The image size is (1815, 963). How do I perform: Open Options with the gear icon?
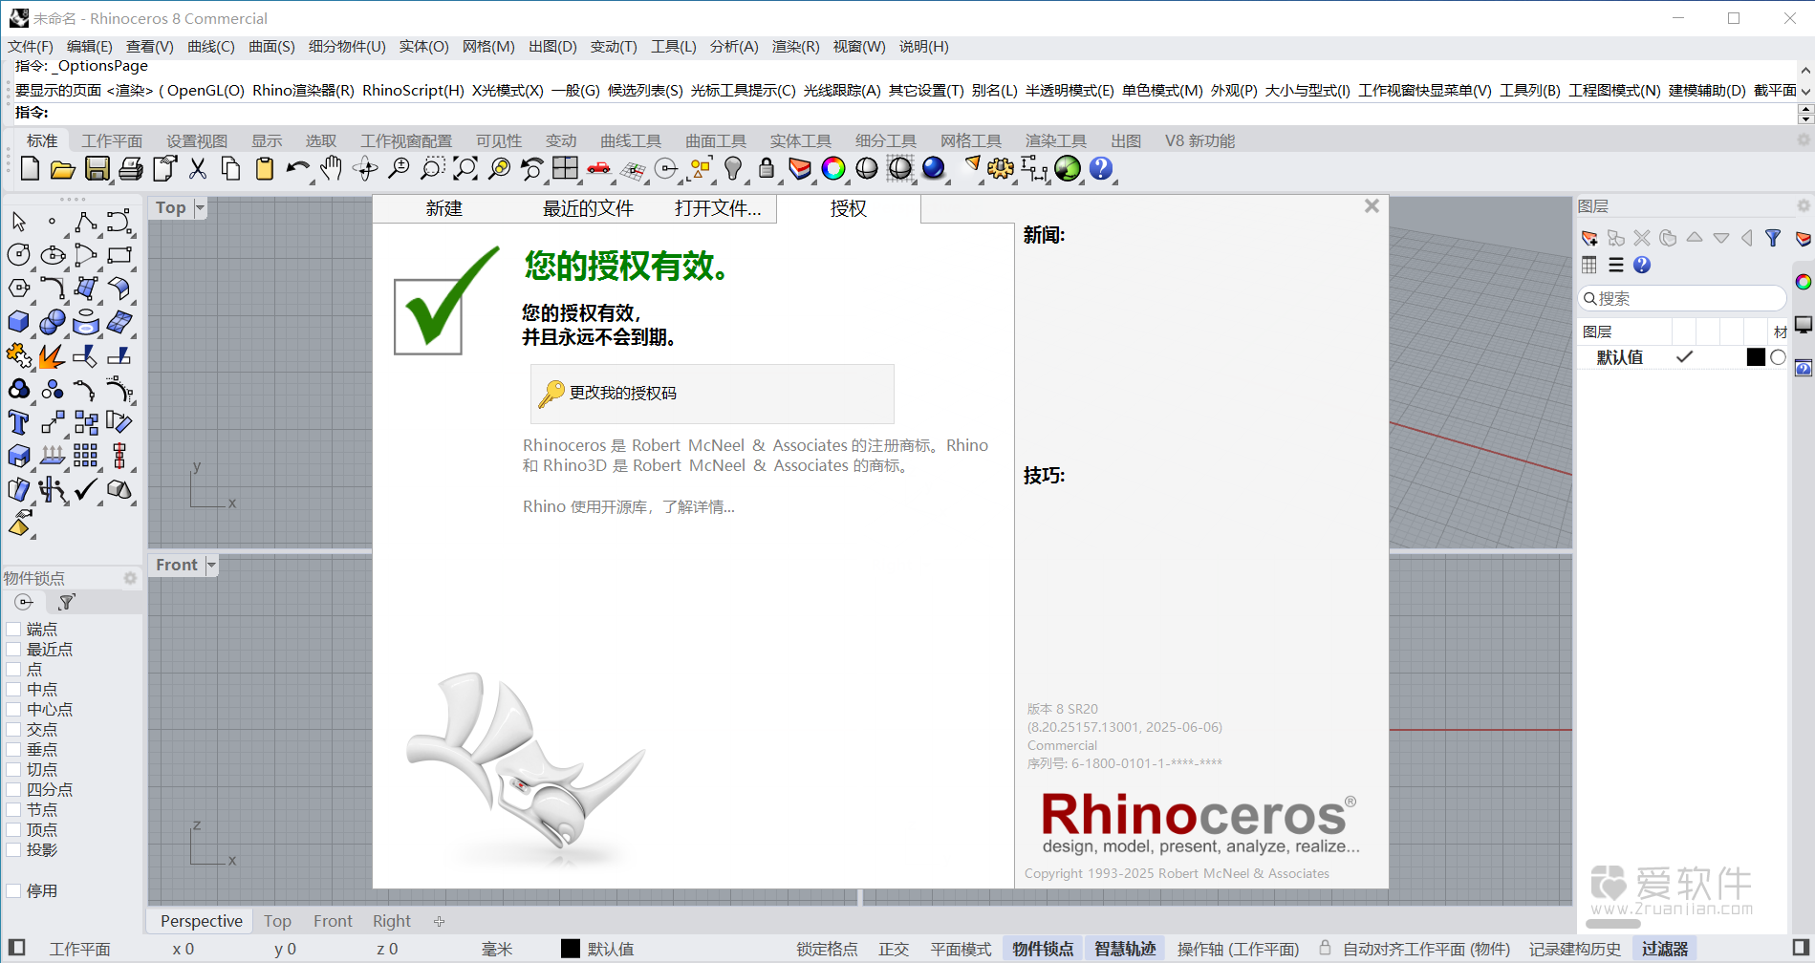1001,169
